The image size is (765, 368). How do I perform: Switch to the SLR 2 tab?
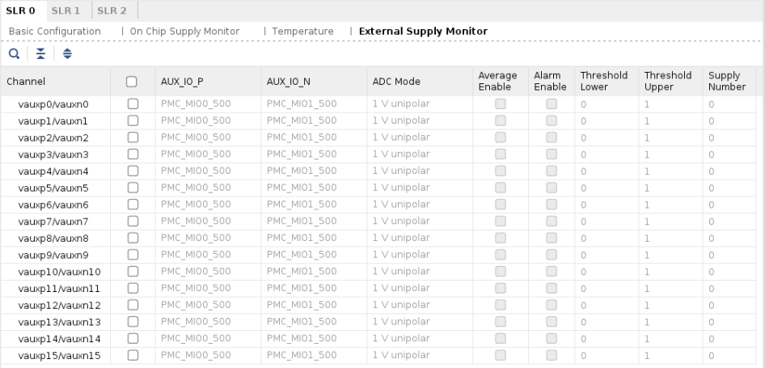[112, 11]
